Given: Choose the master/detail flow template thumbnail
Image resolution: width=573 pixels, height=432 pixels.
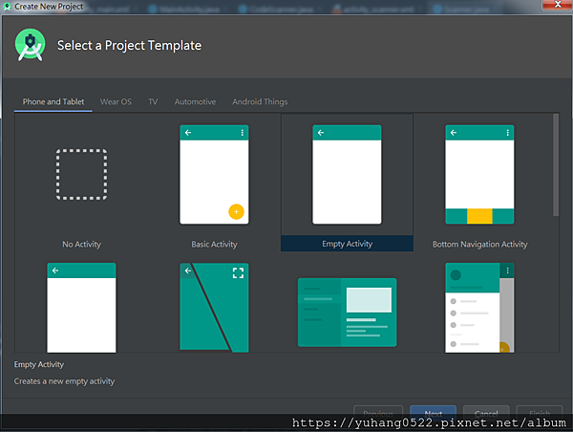Looking at the screenshot, I should 347,312.
